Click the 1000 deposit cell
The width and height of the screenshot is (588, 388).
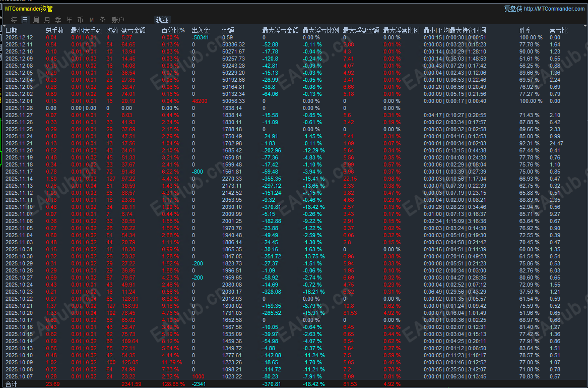point(198,377)
